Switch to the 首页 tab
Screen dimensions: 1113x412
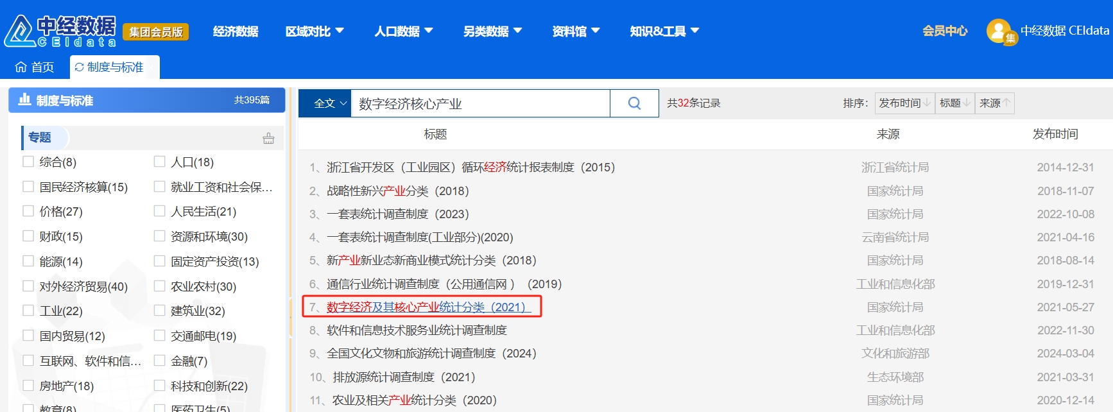pos(35,67)
